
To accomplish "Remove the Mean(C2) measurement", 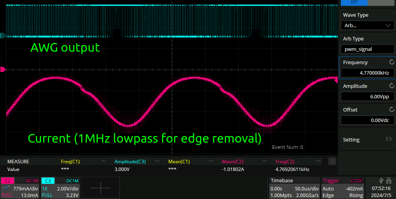I will coord(265,161).
